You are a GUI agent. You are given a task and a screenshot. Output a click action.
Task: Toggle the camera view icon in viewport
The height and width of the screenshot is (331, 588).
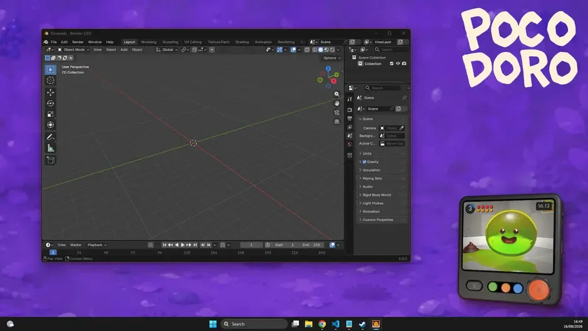click(337, 112)
